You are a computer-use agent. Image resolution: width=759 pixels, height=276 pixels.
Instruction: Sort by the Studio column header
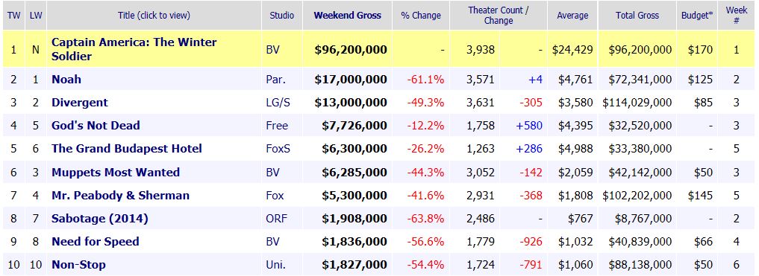[x=281, y=16]
